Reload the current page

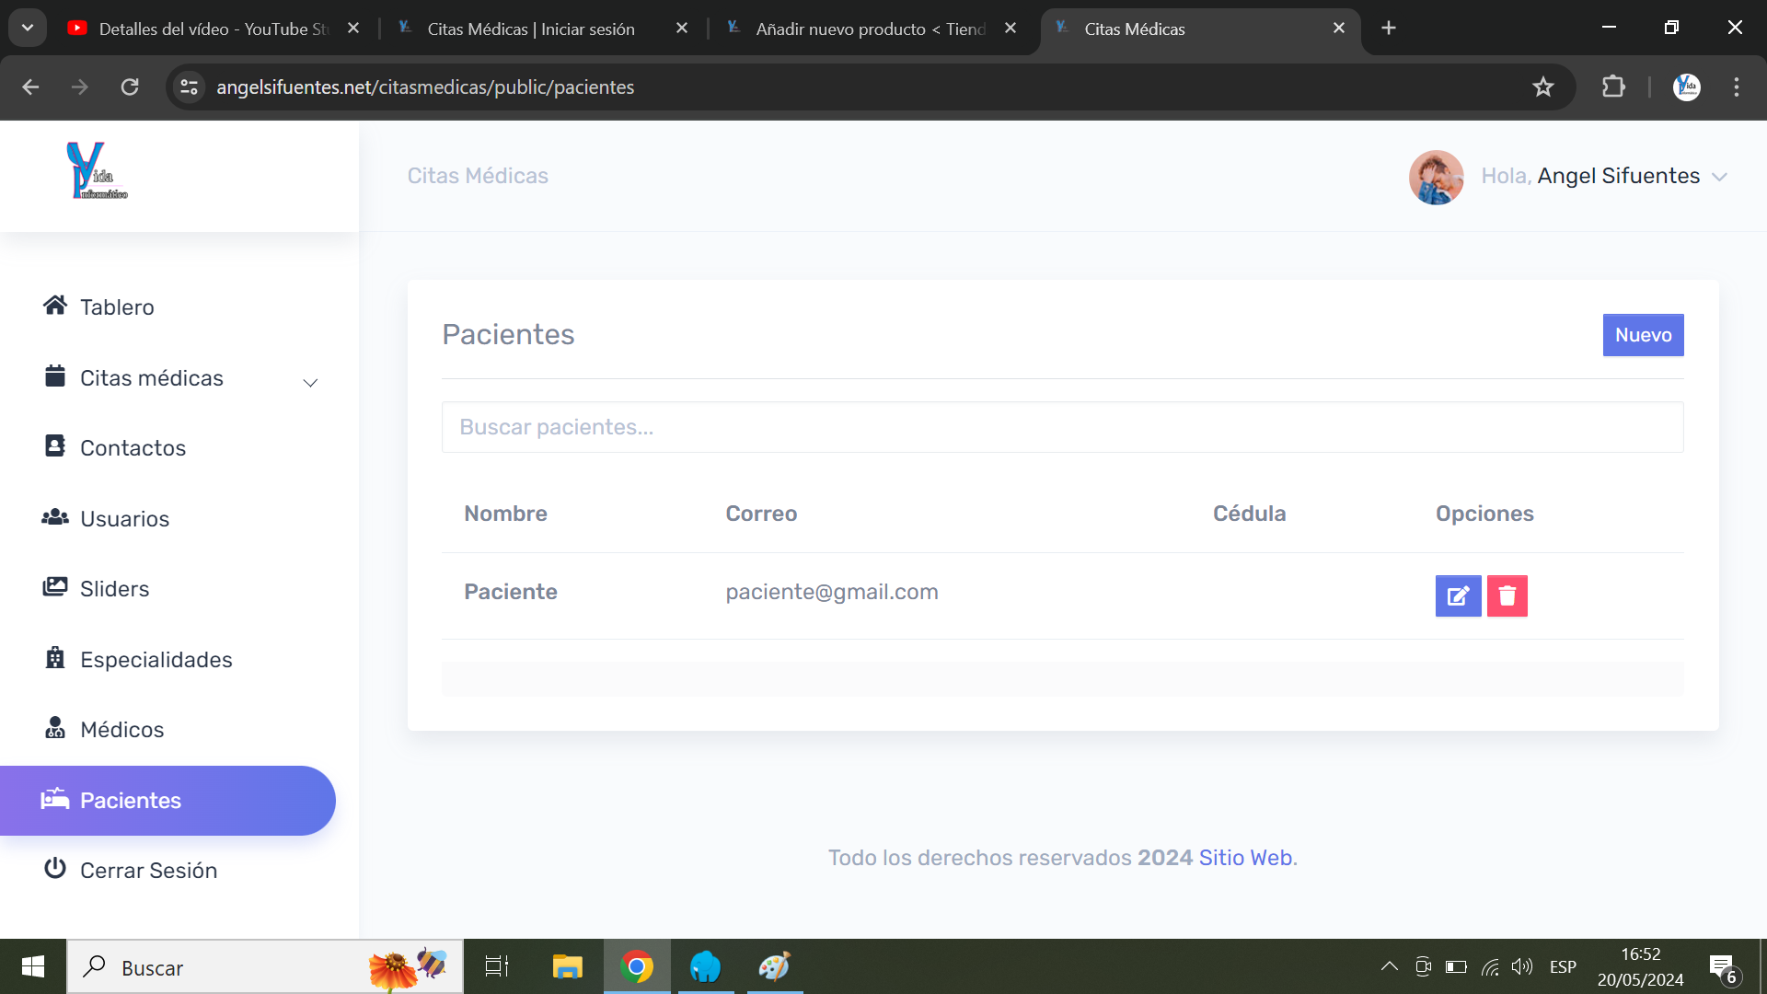coord(130,87)
